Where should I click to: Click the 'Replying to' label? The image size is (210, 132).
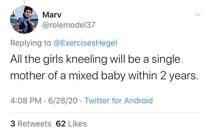(x=30, y=43)
